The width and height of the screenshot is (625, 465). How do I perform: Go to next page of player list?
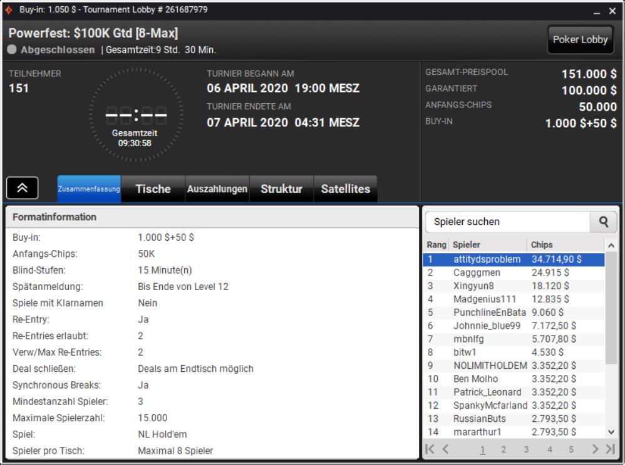[x=595, y=449]
